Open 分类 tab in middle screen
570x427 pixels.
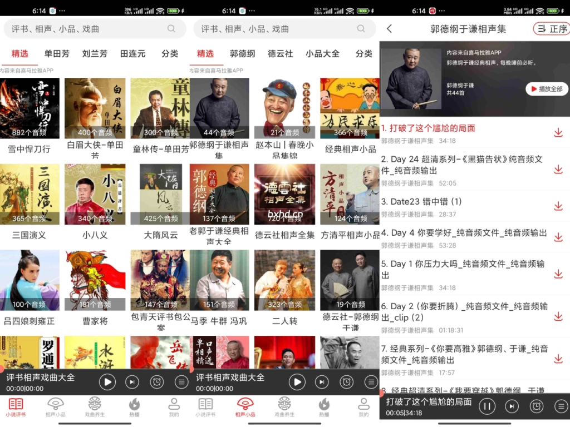pyautogui.click(x=363, y=54)
